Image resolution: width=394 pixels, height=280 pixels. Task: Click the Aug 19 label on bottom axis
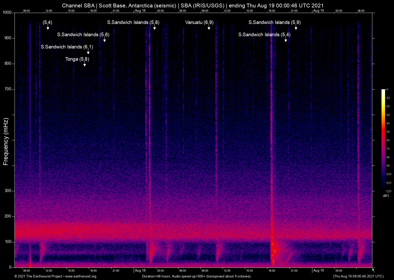[x=319, y=270]
